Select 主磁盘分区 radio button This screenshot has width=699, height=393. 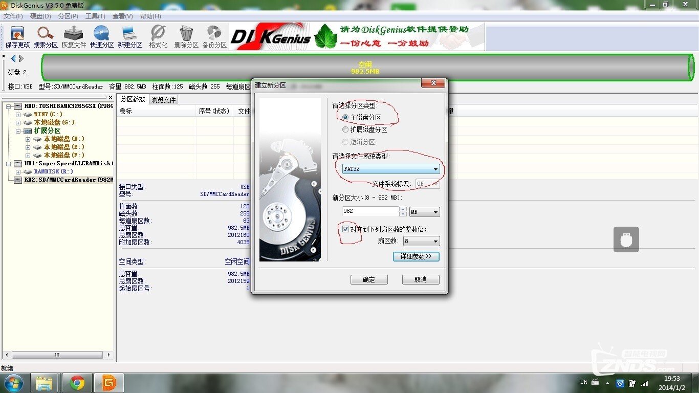pos(362,117)
